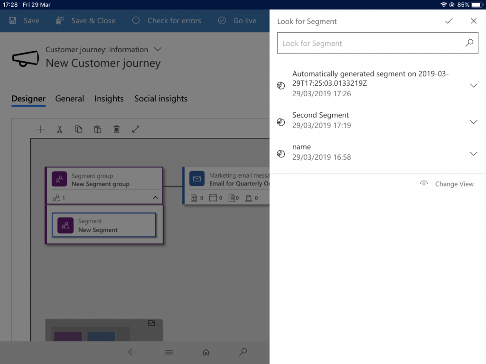
Task: Delete selected tile with the trash icon
Action: click(x=117, y=129)
